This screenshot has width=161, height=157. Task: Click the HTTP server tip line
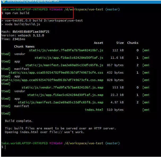click(60, 128)
